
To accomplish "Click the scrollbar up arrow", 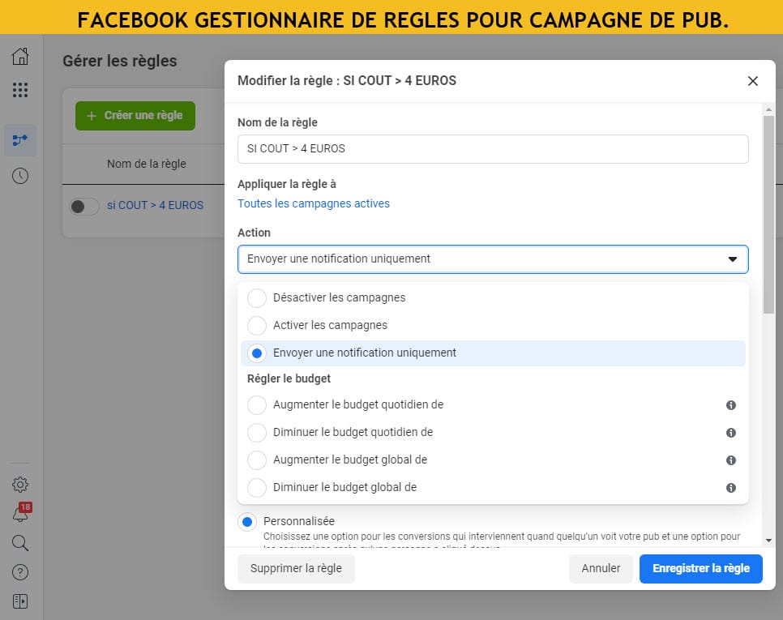I will click(768, 109).
